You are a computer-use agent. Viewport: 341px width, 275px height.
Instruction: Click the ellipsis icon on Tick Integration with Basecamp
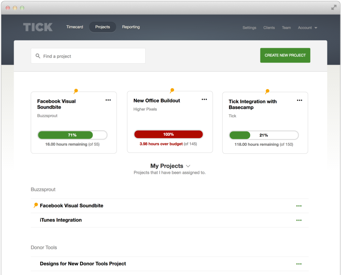click(299, 101)
